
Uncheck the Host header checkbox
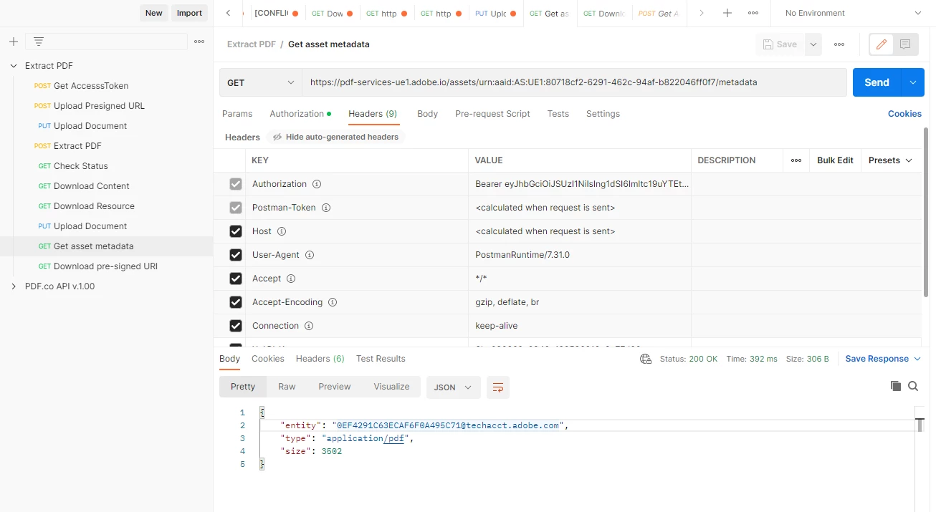click(236, 231)
